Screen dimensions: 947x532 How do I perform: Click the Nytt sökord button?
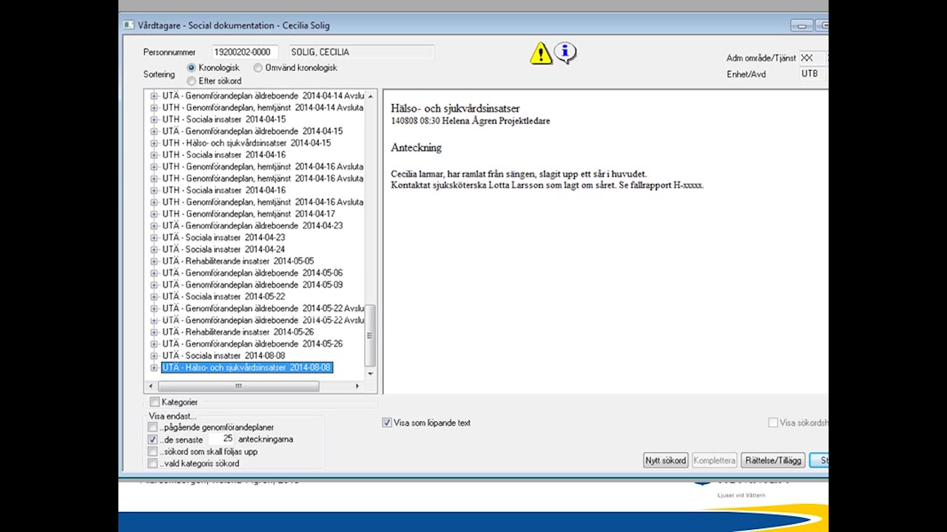[x=665, y=460]
